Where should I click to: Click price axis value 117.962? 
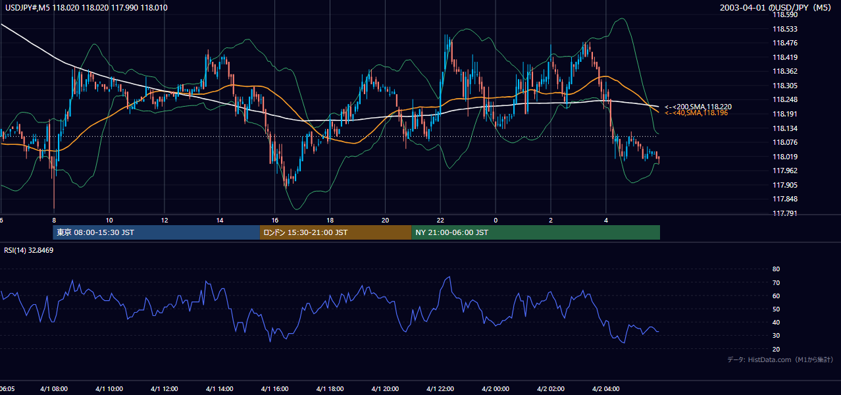(784, 171)
